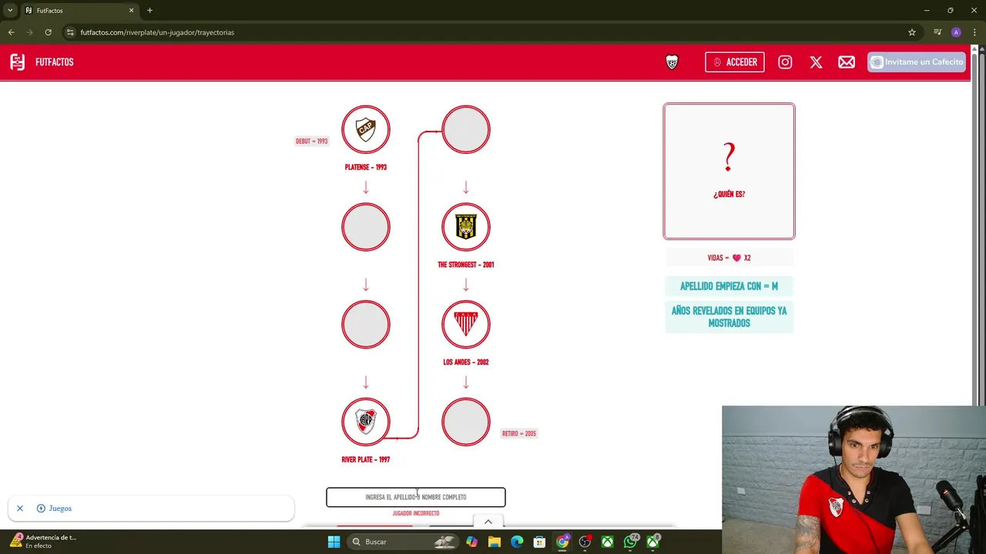986x554 pixels.
Task: Click the page scrollbar up arrow
Action: (x=974, y=49)
